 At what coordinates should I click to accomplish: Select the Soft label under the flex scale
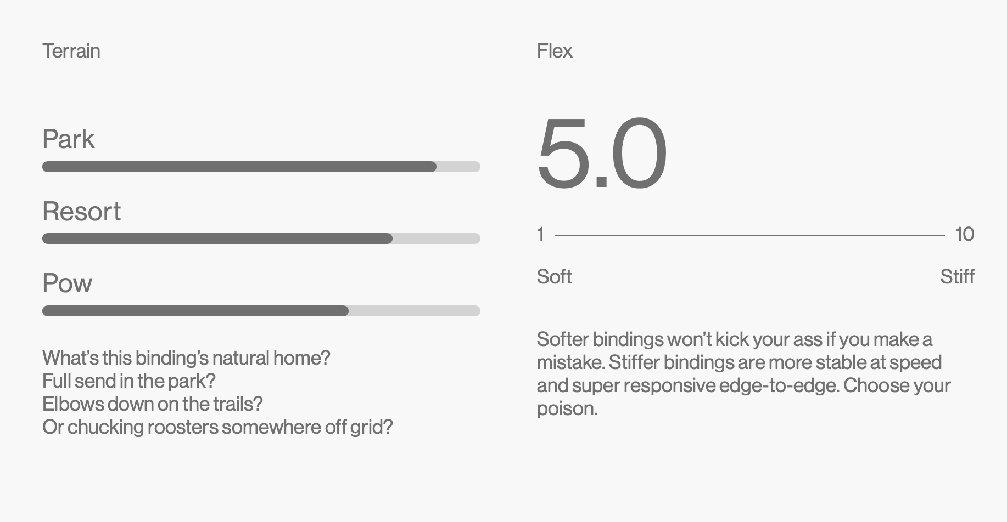tap(554, 276)
